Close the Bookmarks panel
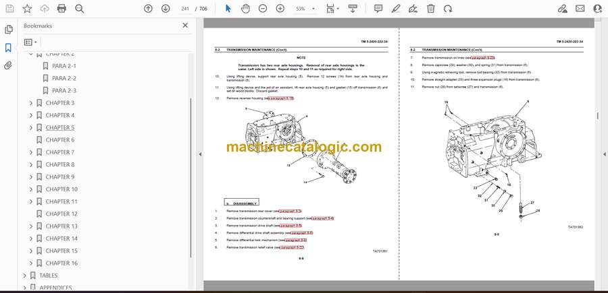This screenshot has height=293, width=608. (185, 26)
